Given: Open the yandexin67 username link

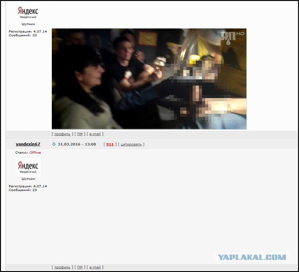Looking at the screenshot, I should pos(28,144).
